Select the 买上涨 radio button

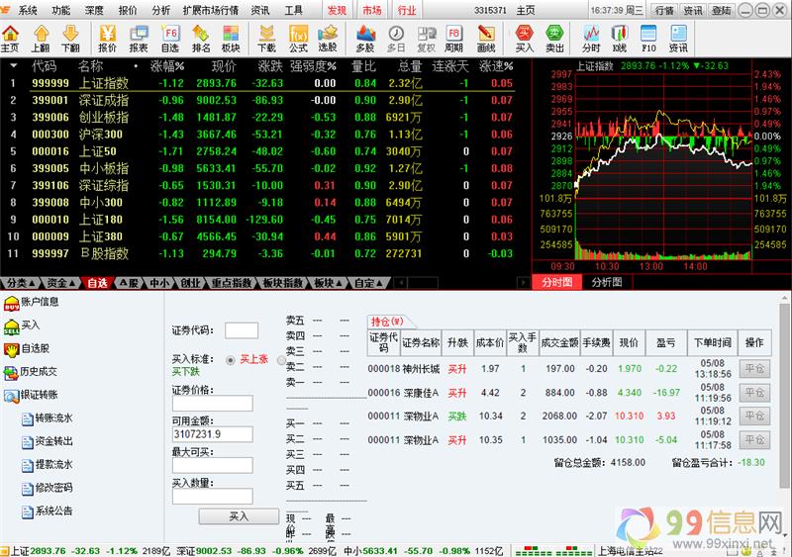(231, 360)
